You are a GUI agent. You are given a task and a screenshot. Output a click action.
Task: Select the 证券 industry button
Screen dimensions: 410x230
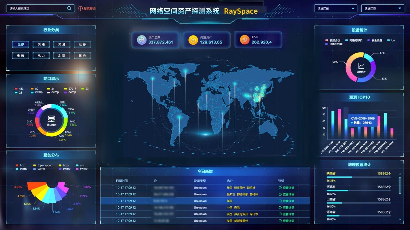pos(82,44)
